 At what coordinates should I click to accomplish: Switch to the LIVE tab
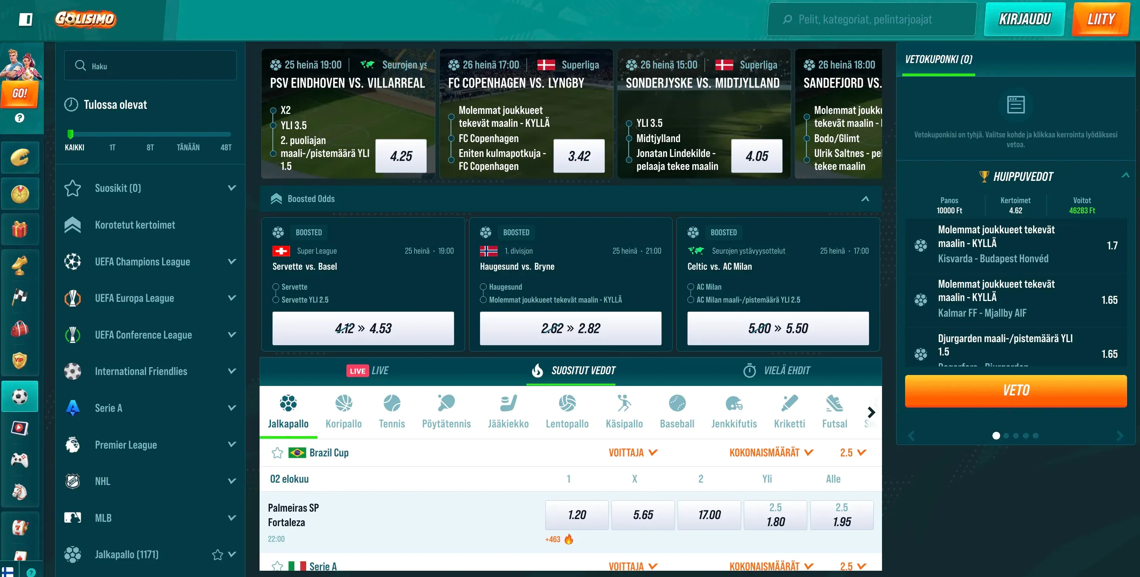[367, 371]
